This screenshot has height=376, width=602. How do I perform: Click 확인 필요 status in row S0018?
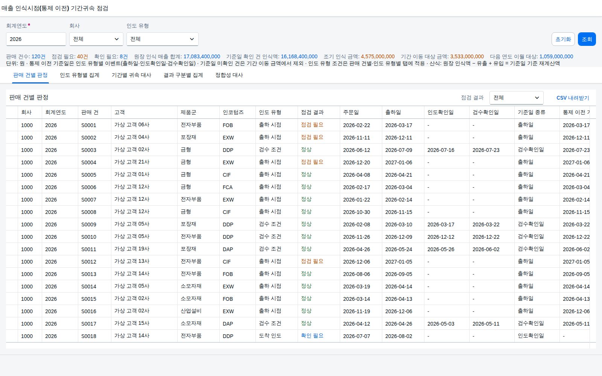tap(312, 336)
